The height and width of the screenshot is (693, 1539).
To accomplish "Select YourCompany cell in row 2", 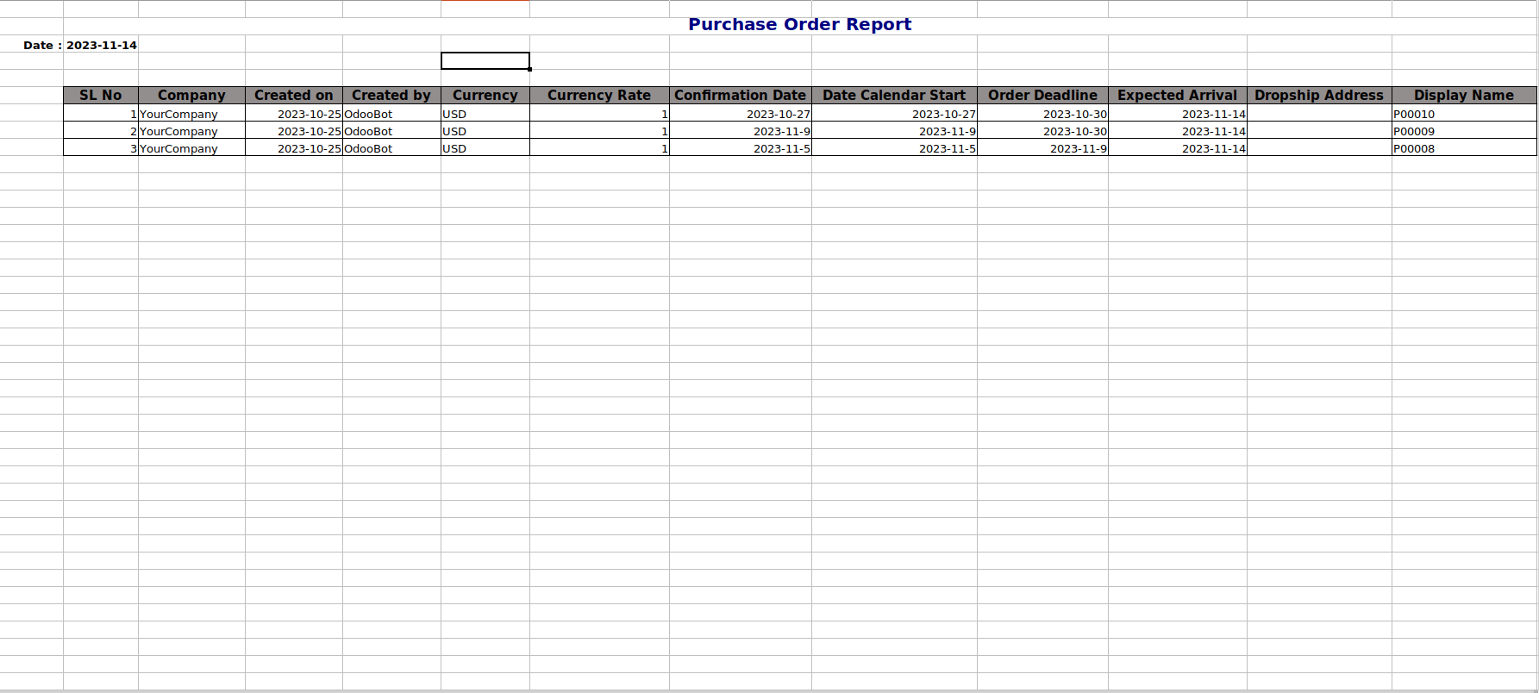I will point(178,131).
